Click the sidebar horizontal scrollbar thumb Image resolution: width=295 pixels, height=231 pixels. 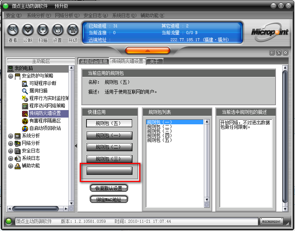(35, 209)
